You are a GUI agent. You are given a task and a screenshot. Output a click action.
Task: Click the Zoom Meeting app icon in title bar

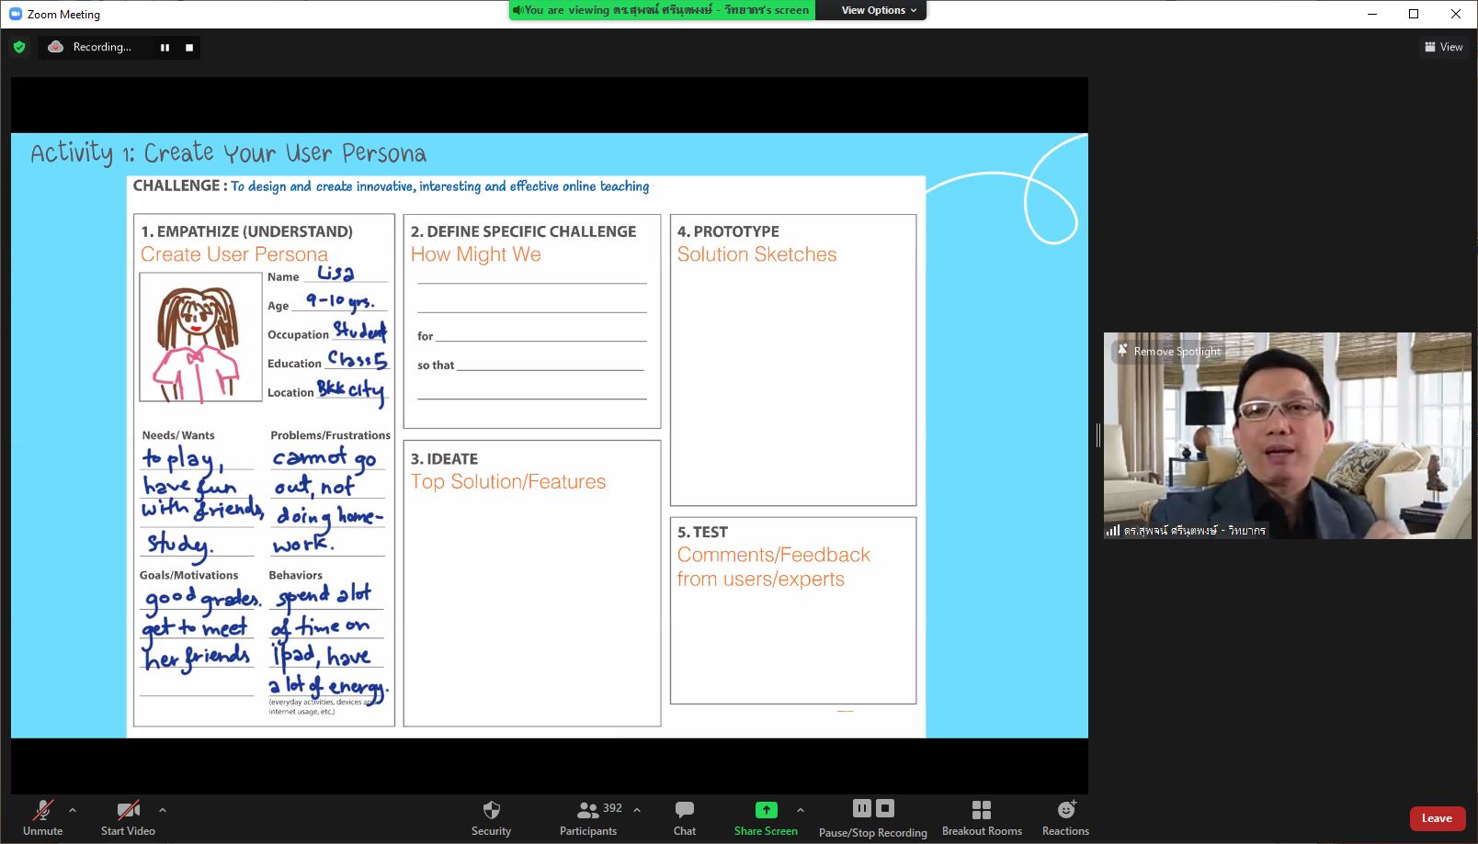tap(16, 14)
